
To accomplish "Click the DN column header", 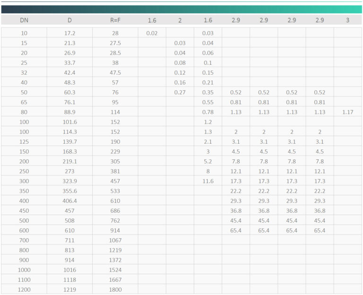I will [x=24, y=20].
